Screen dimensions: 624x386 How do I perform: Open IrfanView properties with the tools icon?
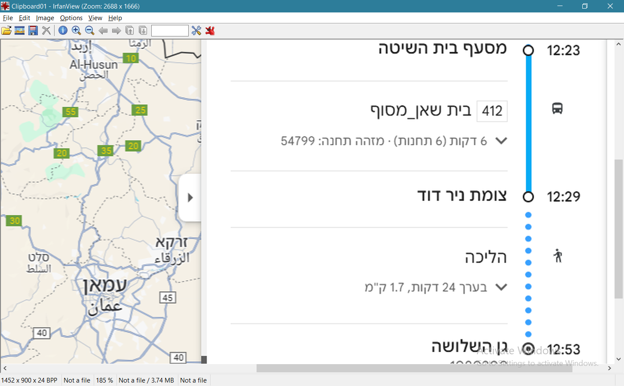coord(196,30)
